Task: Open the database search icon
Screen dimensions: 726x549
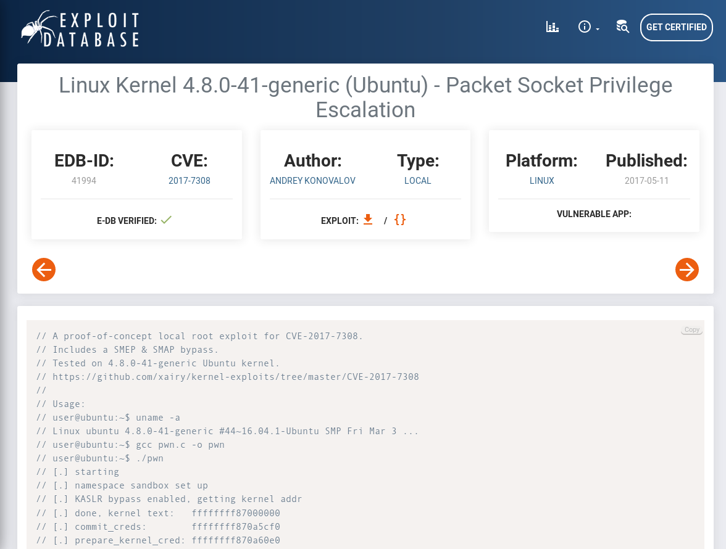Action: pyautogui.click(x=623, y=27)
